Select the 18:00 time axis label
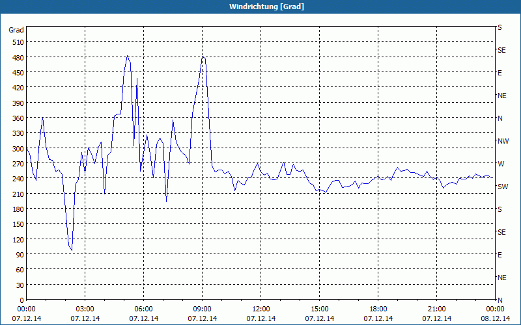Viewport: 521px width, 325px height. [378, 309]
